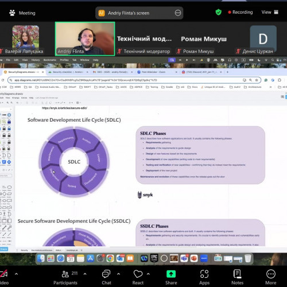The height and width of the screenshot is (287, 287).
Task: Open a new browser tab with plus
Action: click(227, 72)
